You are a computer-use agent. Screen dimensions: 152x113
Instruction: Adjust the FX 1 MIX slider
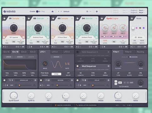tap(25, 85)
